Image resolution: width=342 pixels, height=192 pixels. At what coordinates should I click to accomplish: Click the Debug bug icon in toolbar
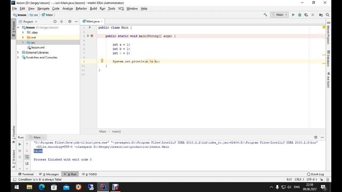[x=300, y=15]
